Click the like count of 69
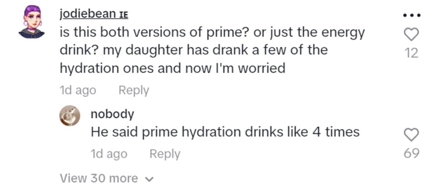Screen dimensions: 445x191 point(411,153)
